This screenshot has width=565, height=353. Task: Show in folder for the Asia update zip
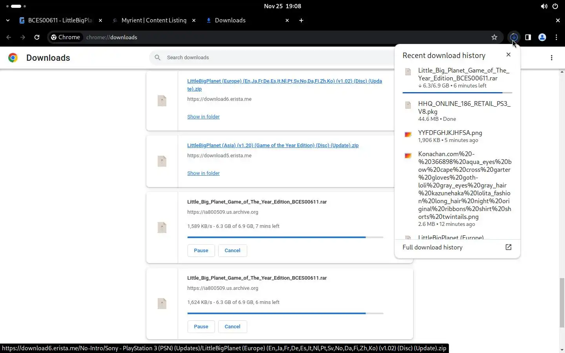(203, 173)
